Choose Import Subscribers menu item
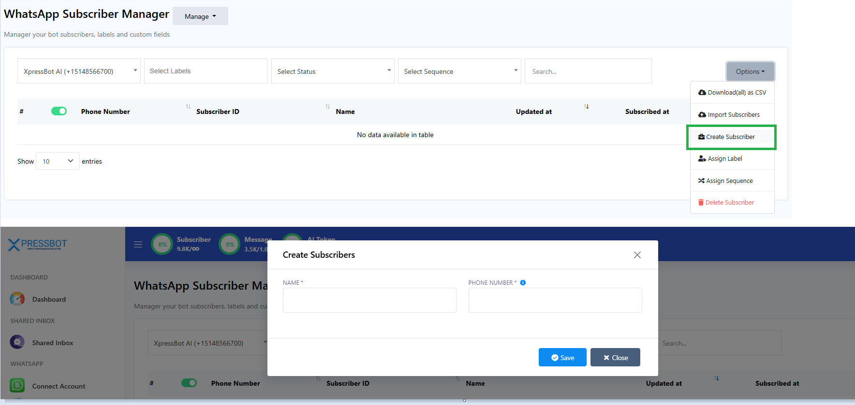This screenshot has width=855, height=405. (x=733, y=115)
